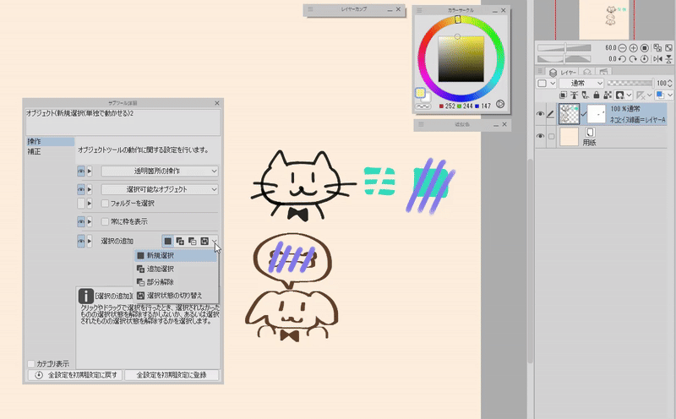
Task: Click the color space switch arrow icon
Action: (x=500, y=104)
